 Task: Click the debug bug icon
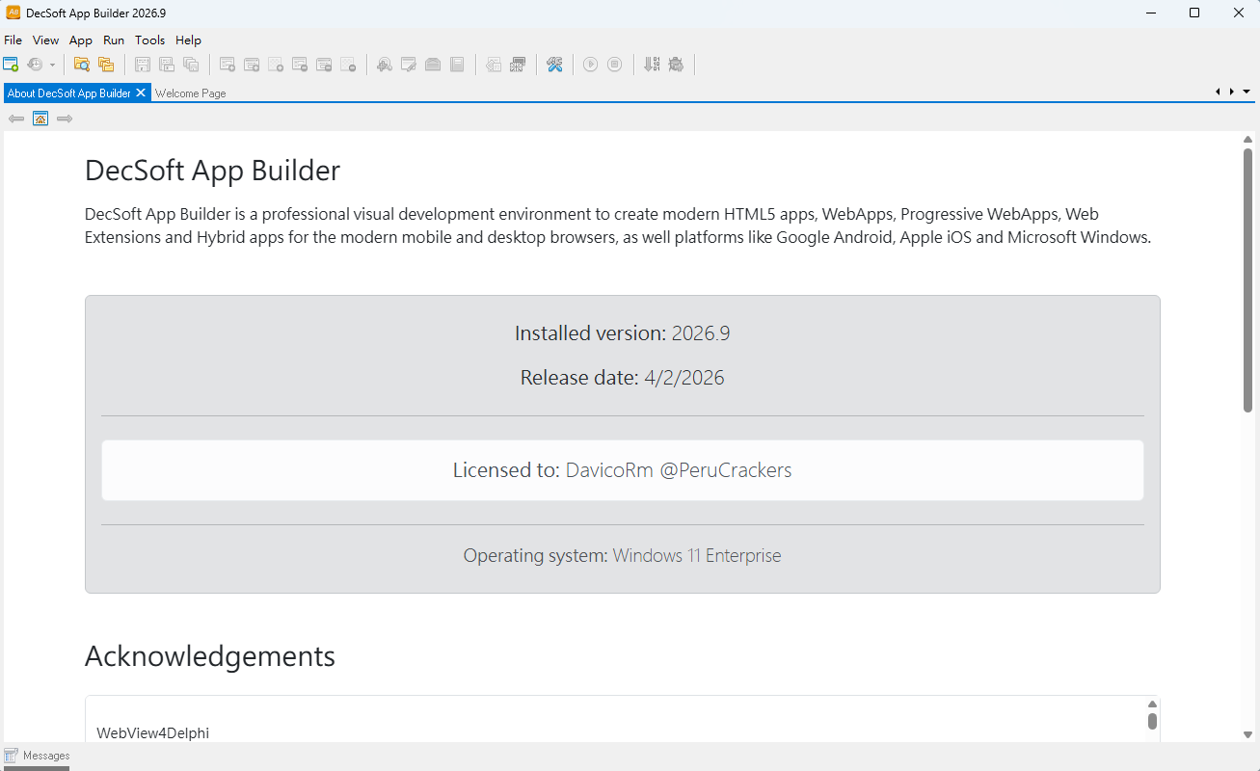coord(676,65)
